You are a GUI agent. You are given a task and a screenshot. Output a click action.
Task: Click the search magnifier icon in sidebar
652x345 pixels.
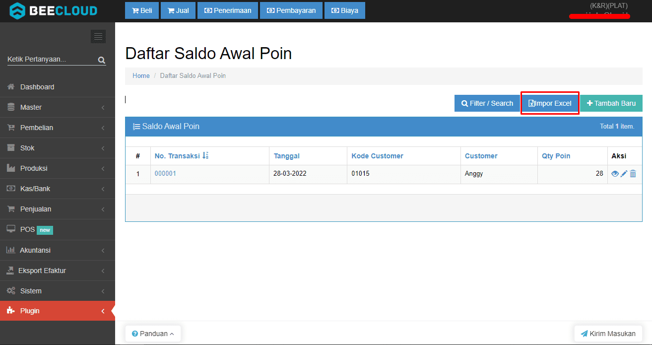point(102,60)
